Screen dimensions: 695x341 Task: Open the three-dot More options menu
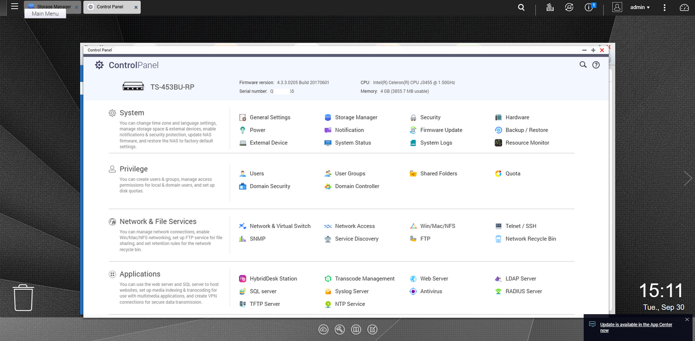click(x=664, y=7)
